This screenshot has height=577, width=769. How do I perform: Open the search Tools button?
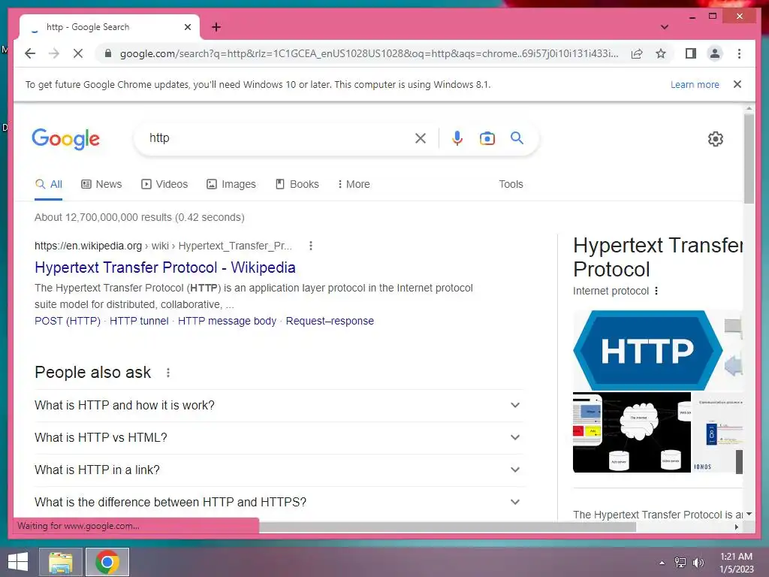511,185
